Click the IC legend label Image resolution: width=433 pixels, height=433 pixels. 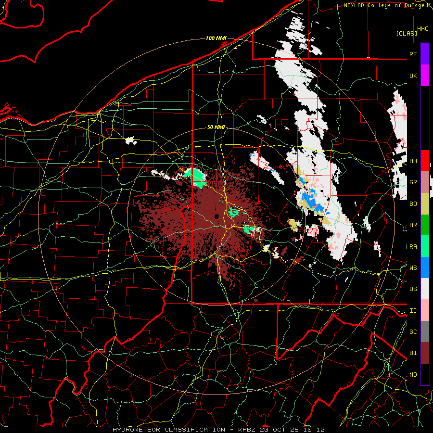413,310
